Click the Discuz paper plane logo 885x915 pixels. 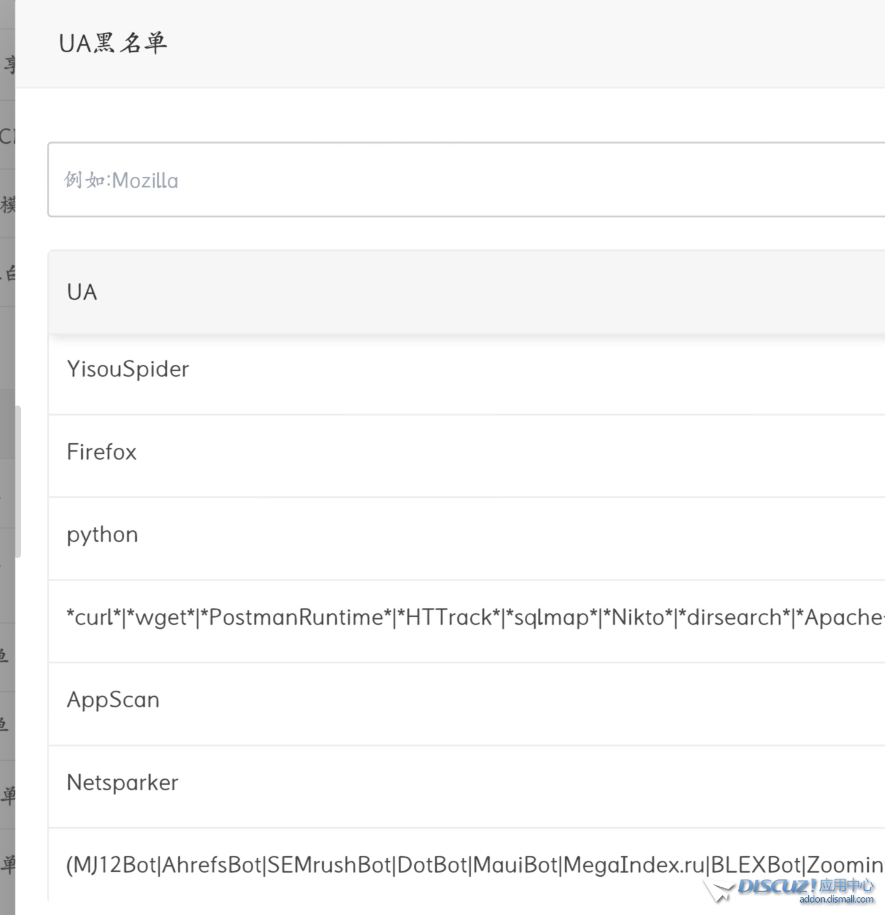(x=719, y=890)
